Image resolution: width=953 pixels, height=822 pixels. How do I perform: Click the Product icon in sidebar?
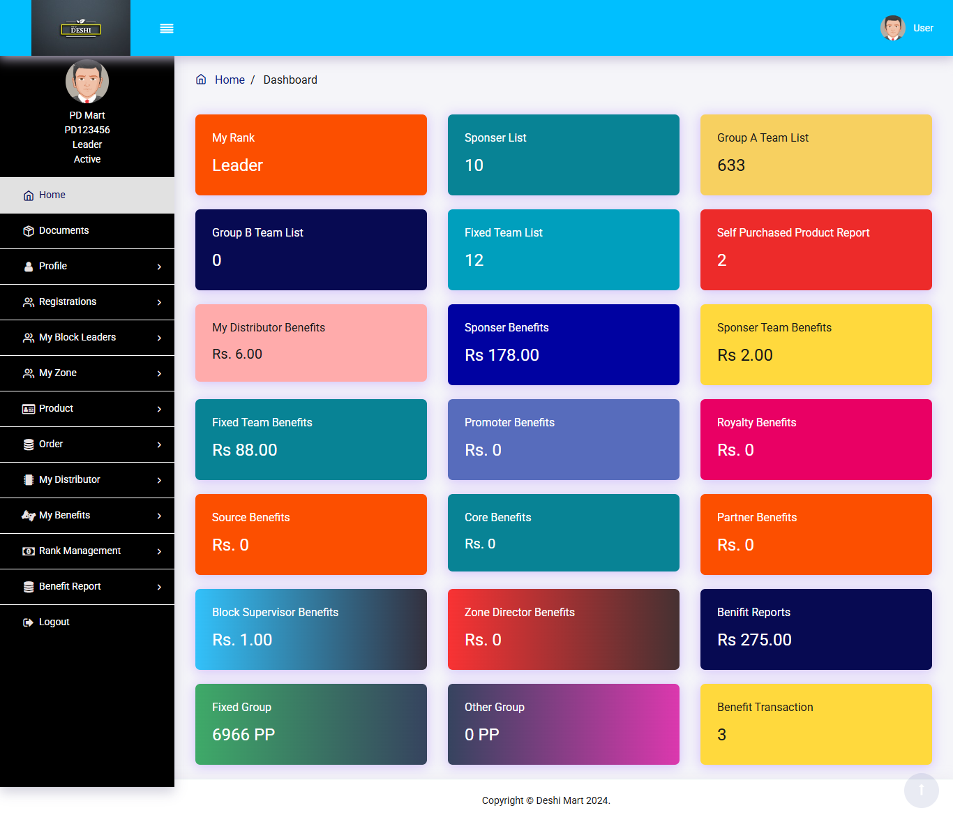[29, 409]
